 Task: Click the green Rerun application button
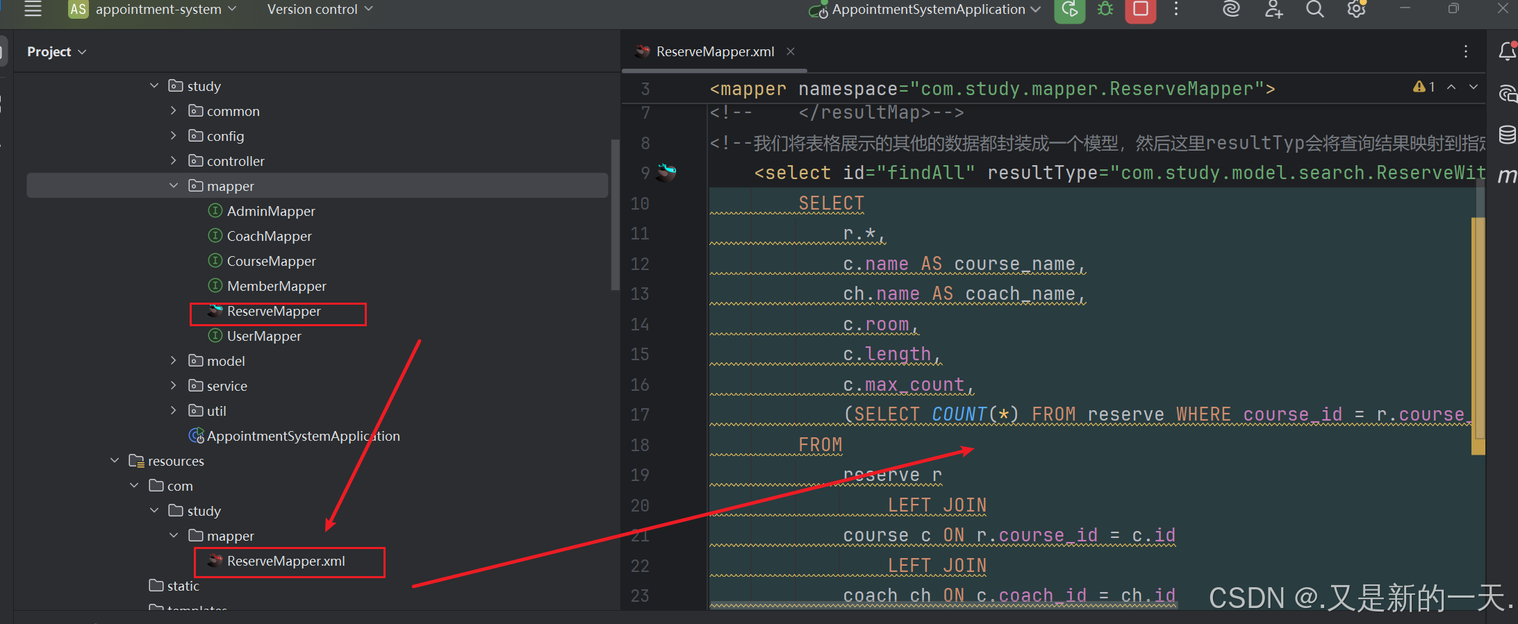pyautogui.click(x=1069, y=10)
